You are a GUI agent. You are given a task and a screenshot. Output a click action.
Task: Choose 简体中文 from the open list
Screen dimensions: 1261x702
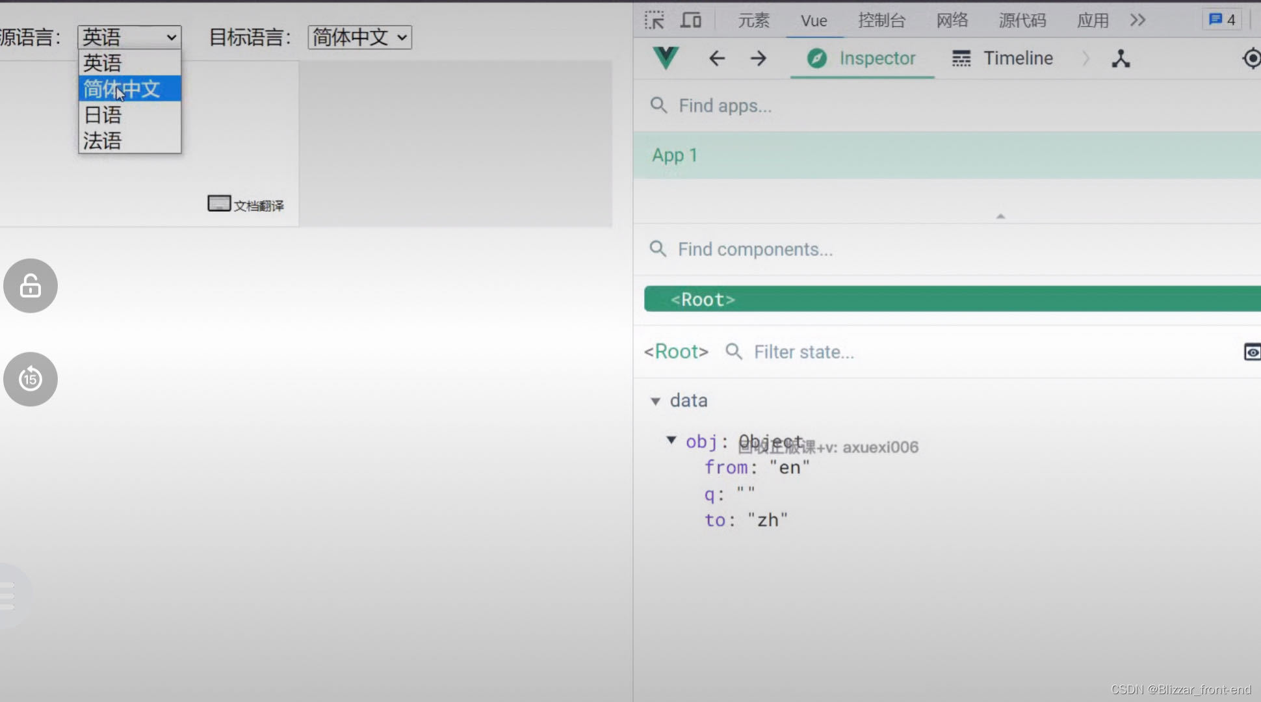[x=129, y=88]
